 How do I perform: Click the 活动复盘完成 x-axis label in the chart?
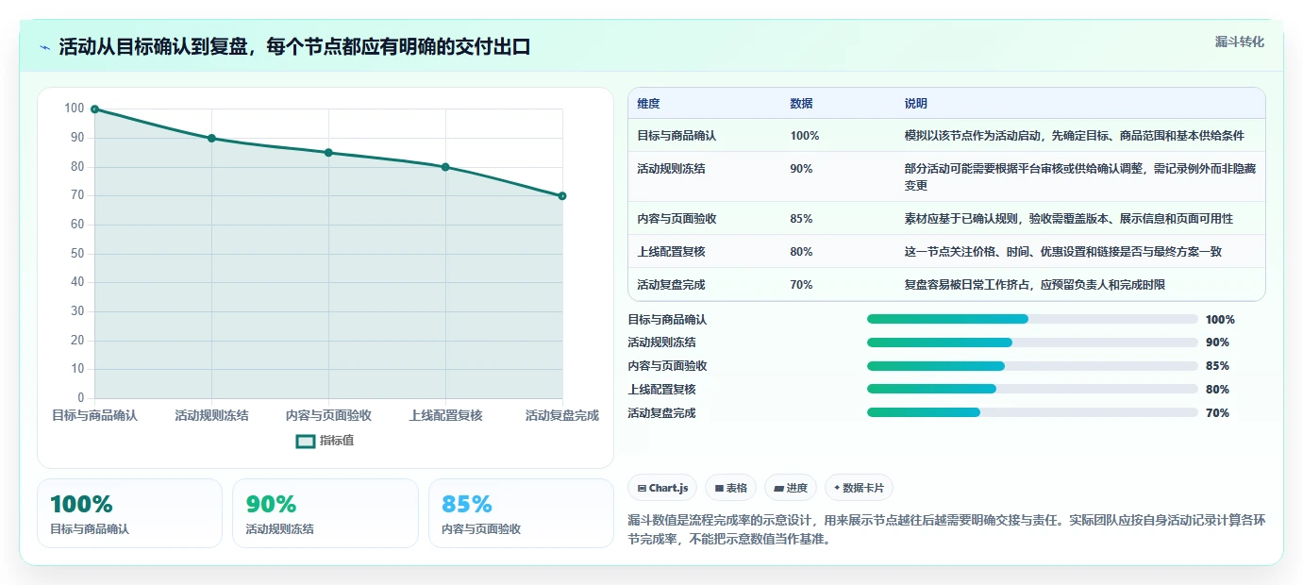562,415
